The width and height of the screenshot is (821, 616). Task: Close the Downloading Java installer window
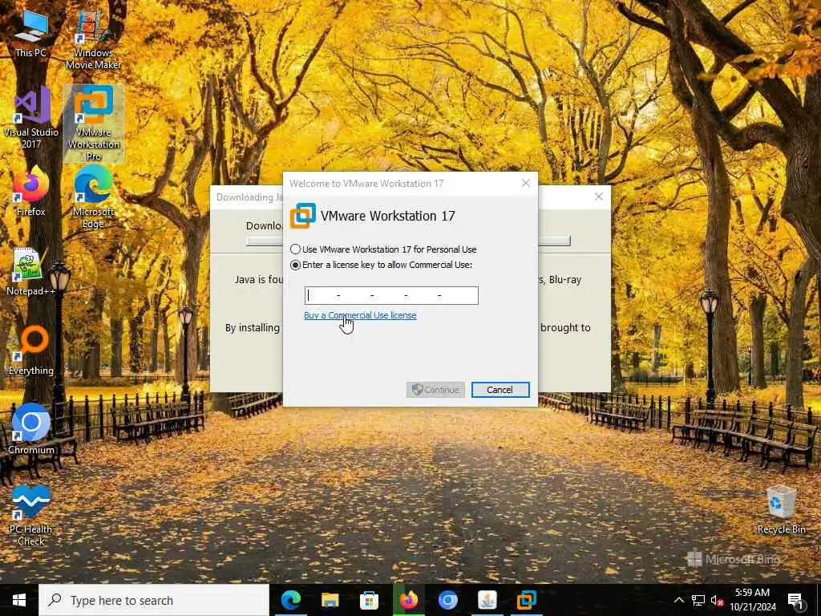pos(599,197)
